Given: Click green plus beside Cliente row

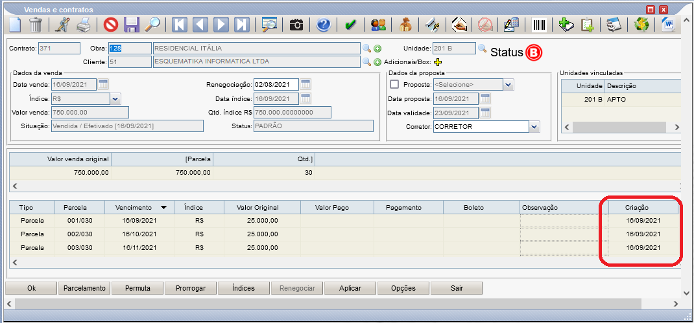Looking at the screenshot, I should [377, 62].
